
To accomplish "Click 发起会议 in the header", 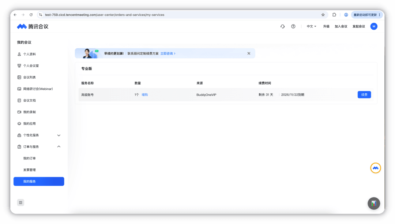I will point(359,26).
